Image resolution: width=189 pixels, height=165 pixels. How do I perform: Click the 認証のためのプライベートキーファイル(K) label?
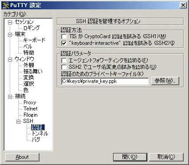(102, 74)
